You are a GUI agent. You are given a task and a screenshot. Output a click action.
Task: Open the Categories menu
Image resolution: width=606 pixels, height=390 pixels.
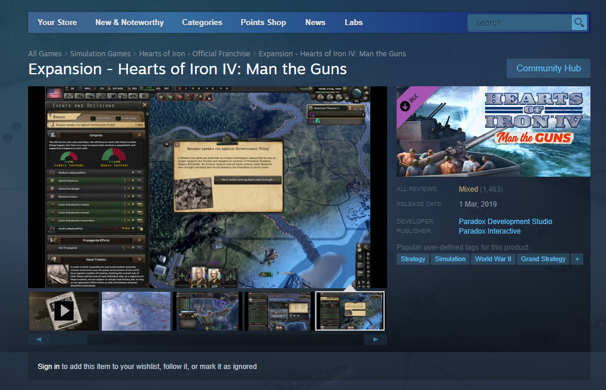pos(202,22)
